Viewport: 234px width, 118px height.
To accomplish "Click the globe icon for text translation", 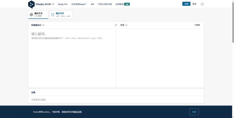I will (x=31, y=15).
